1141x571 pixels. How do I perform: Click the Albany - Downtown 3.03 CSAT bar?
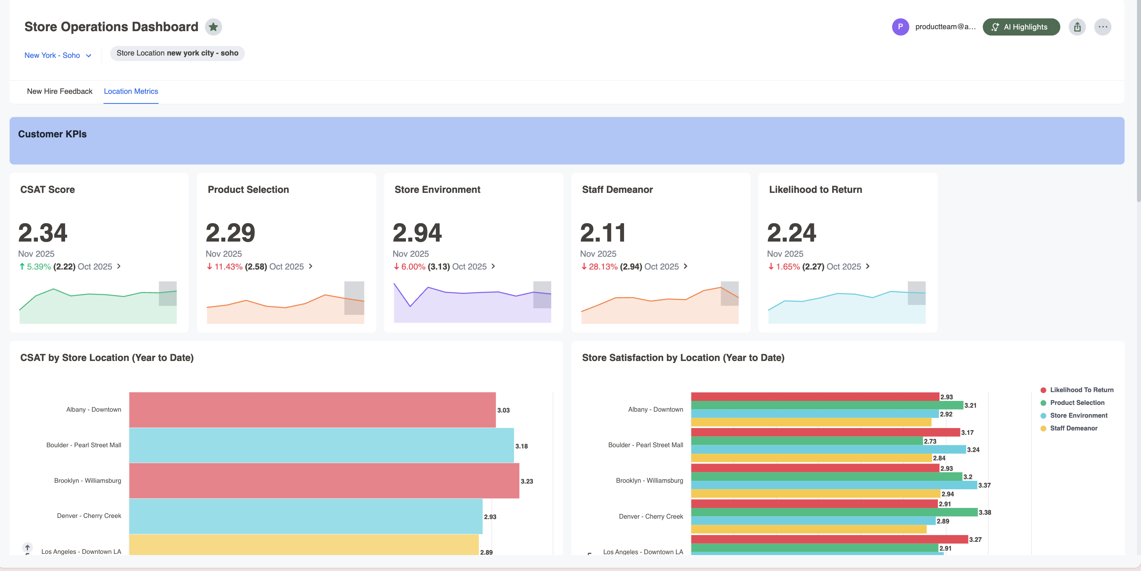pos(312,410)
